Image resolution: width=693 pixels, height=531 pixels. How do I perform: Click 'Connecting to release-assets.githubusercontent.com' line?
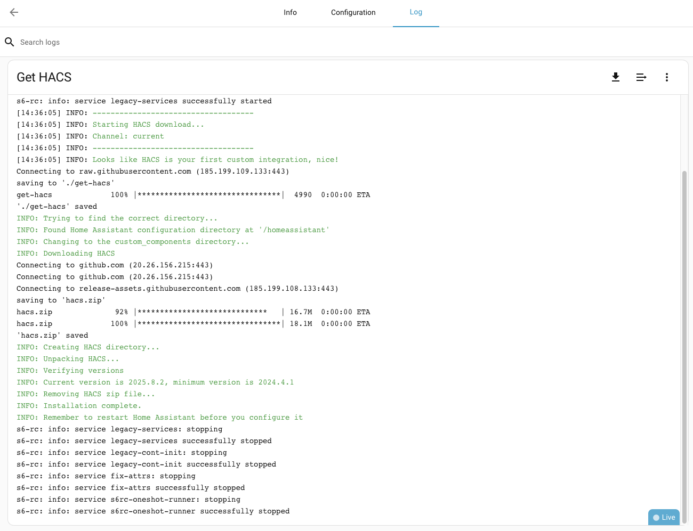[x=178, y=289]
